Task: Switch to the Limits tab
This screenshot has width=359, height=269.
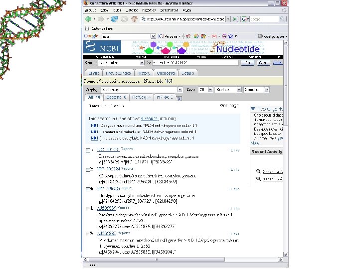Action: [x=93, y=73]
